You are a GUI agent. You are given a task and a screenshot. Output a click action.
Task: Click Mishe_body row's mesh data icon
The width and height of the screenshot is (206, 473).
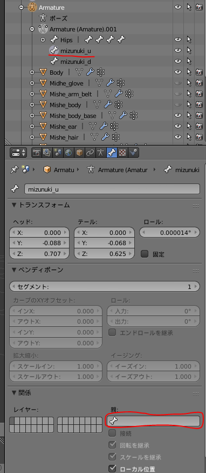coord(97,105)
